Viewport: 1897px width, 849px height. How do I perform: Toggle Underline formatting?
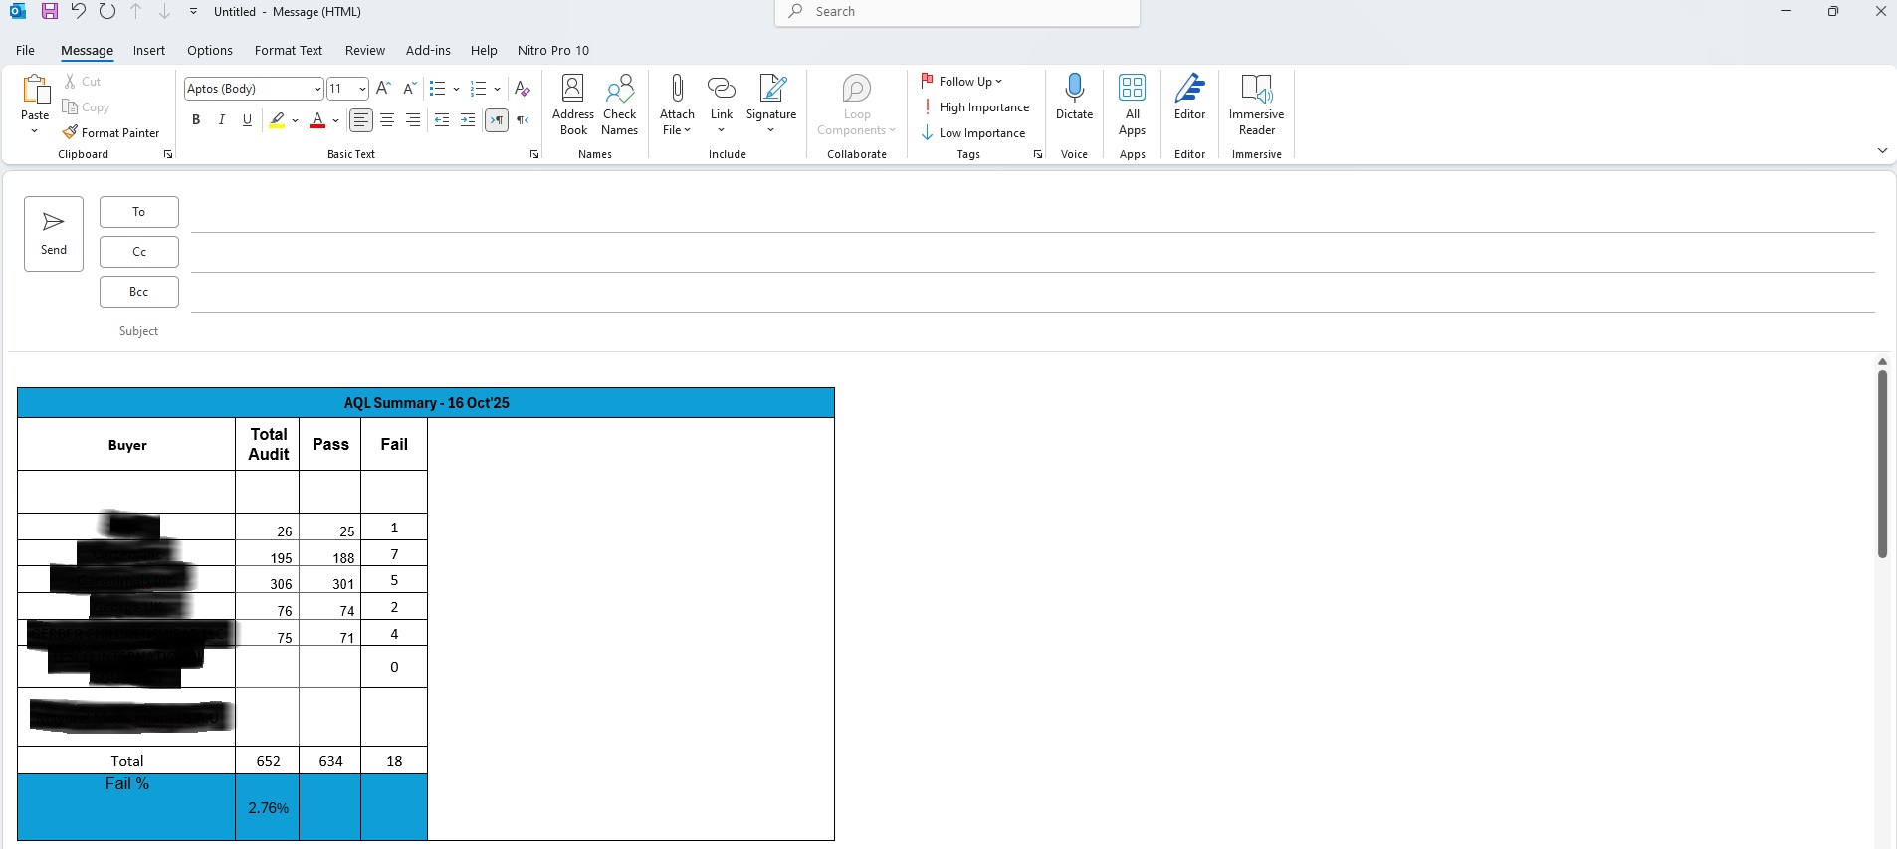pos(247,120)
